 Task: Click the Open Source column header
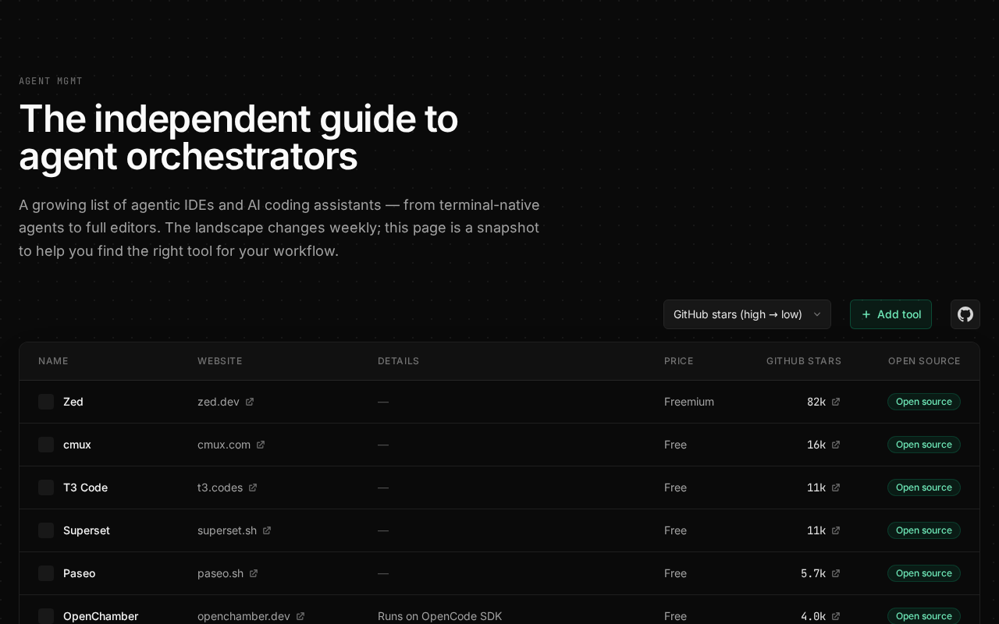924,361
